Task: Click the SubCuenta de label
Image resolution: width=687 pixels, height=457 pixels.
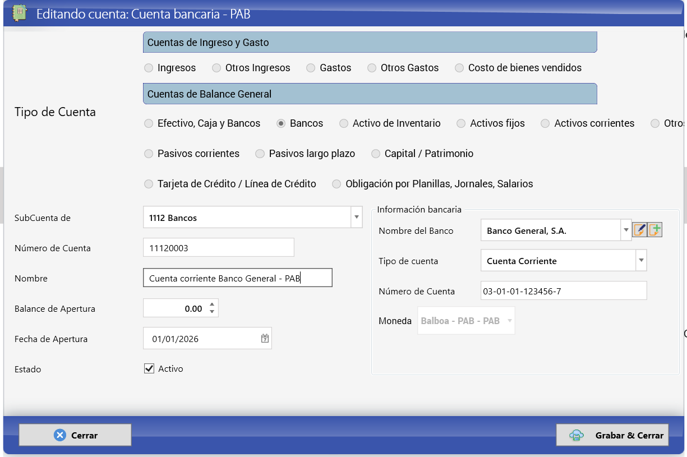Action: tap(43, 218)
